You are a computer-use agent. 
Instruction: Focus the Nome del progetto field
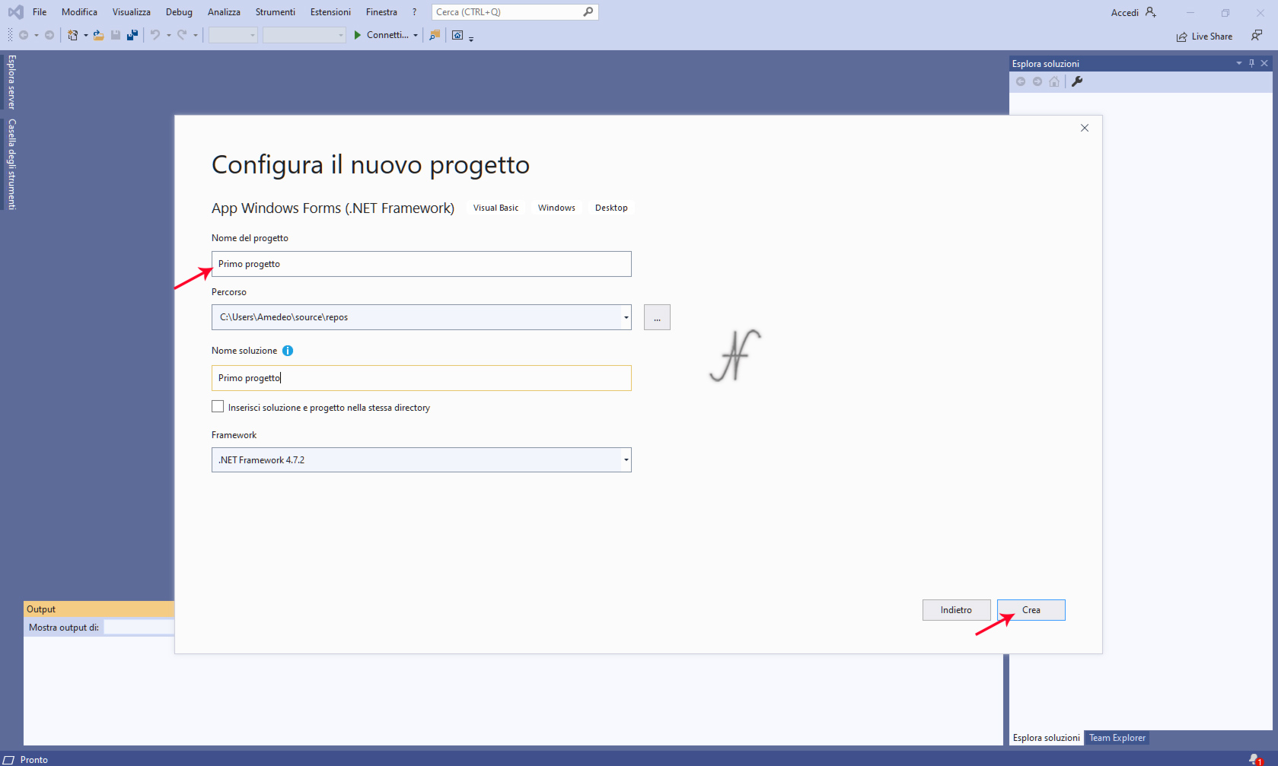click(x=421, y=264)
